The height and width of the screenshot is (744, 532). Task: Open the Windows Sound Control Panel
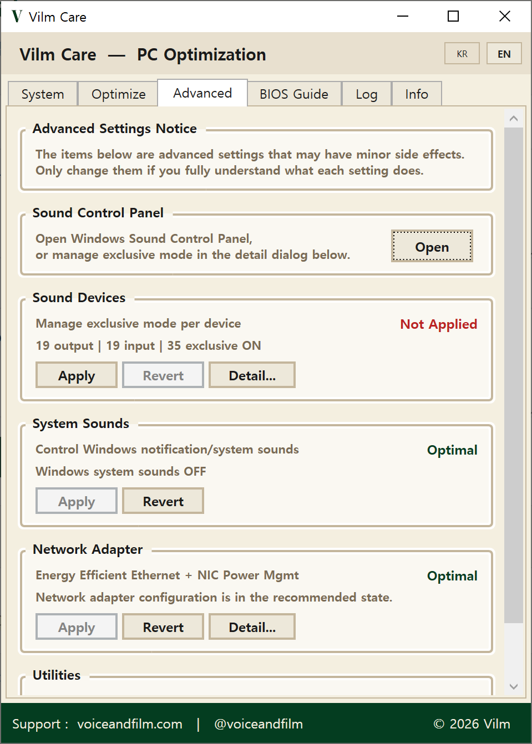[x=432, y=246]
